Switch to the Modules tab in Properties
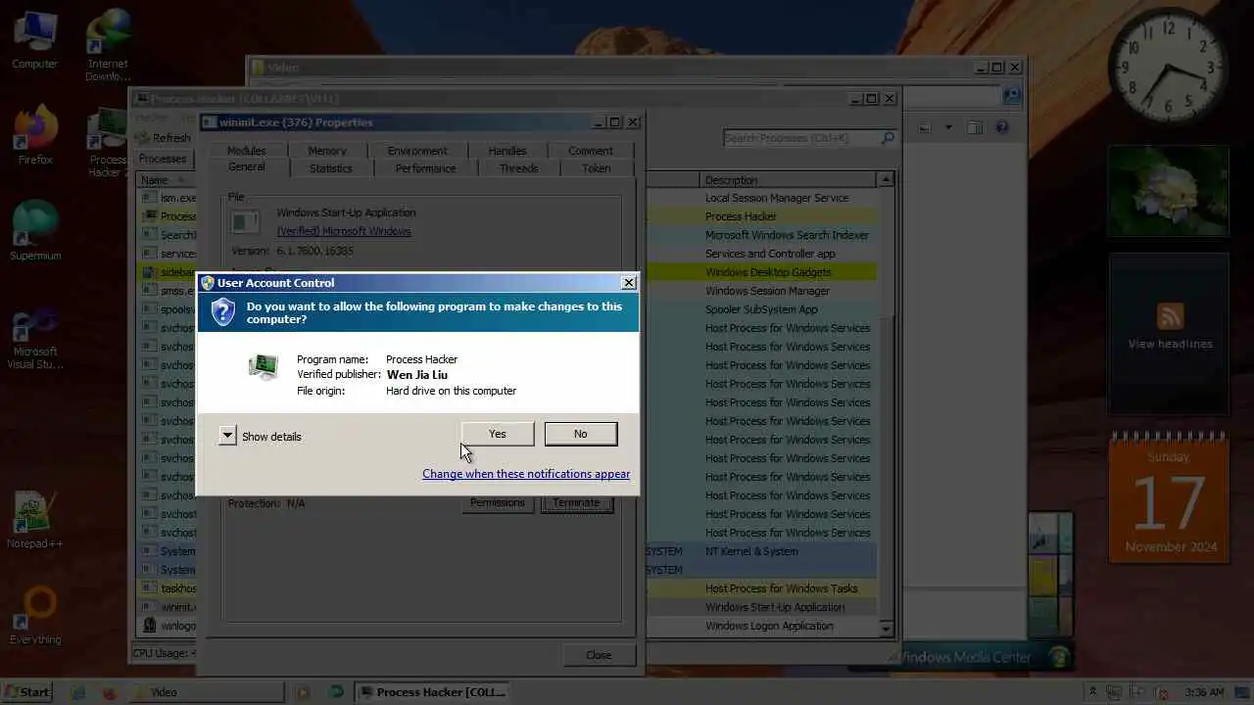The width and height of the screenshot is (1254, 705). [246, 151]
